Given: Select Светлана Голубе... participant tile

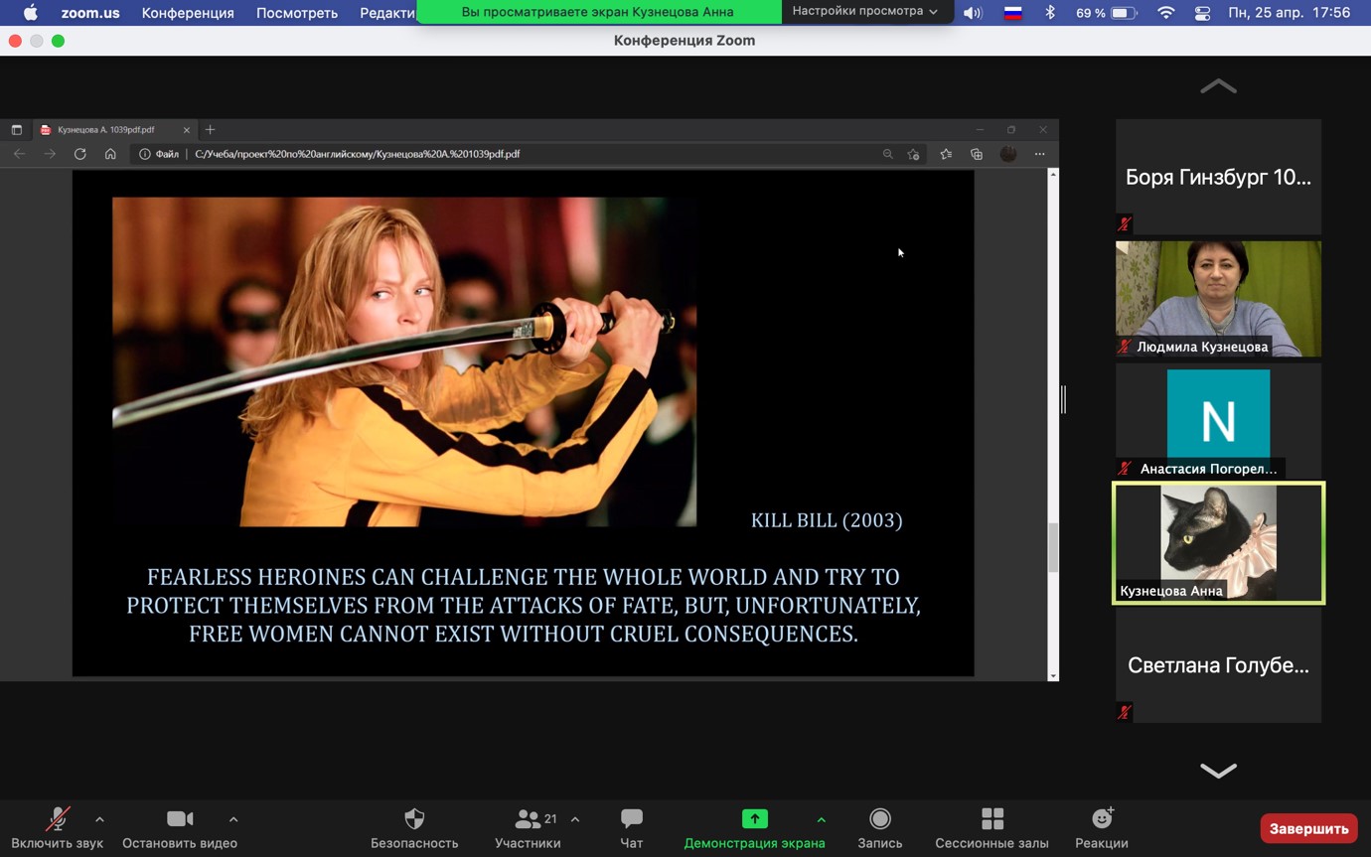Looking at the screenshot, I should pyautogui.click(x=1218, y=664).
